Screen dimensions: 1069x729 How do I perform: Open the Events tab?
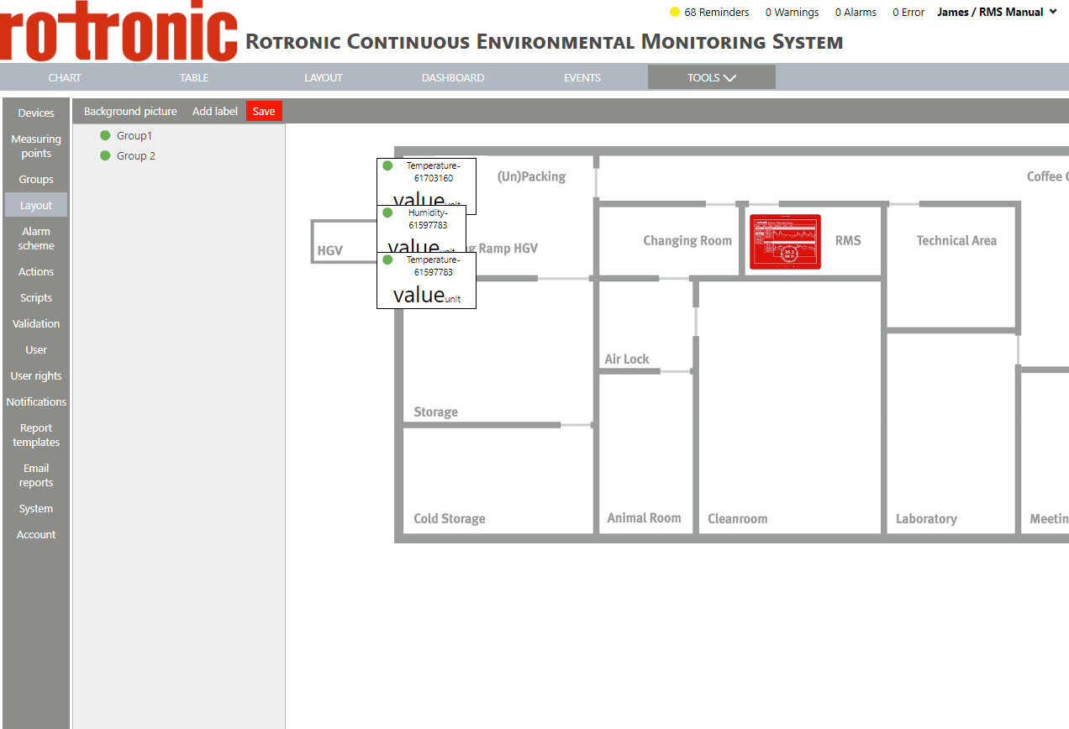click(582, 77)
